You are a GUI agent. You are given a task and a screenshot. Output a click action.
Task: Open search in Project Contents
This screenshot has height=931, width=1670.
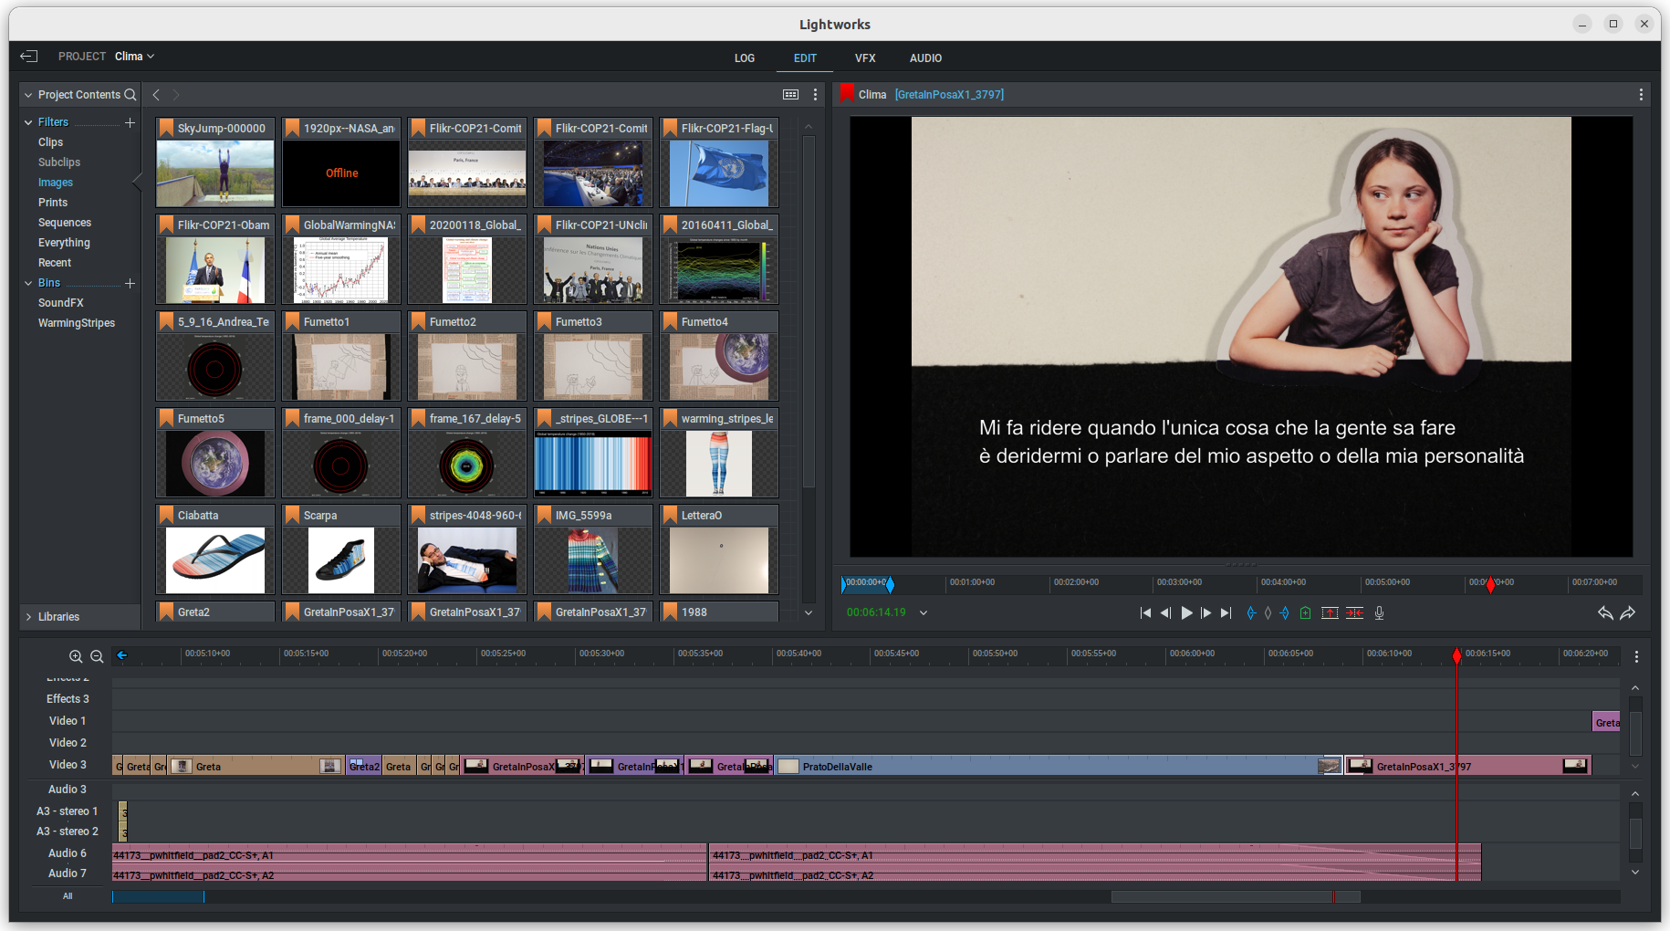click(130, 95)
